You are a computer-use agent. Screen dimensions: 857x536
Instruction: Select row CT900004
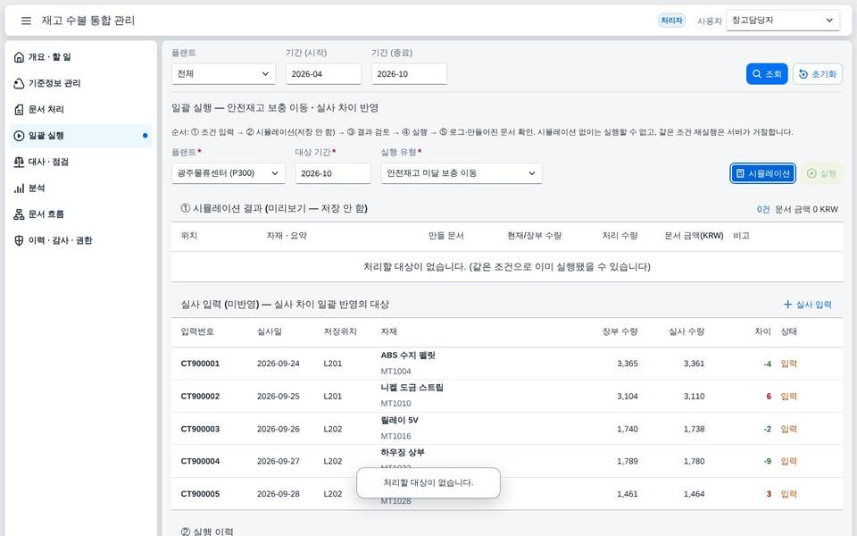point(507,461)
